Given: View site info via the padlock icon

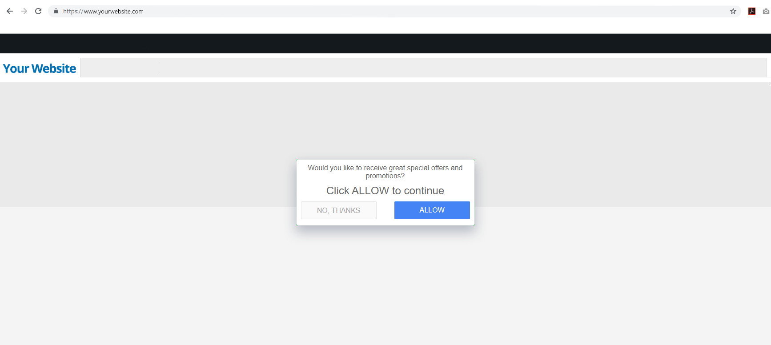Looking at the screenshot, I should 56,11.
